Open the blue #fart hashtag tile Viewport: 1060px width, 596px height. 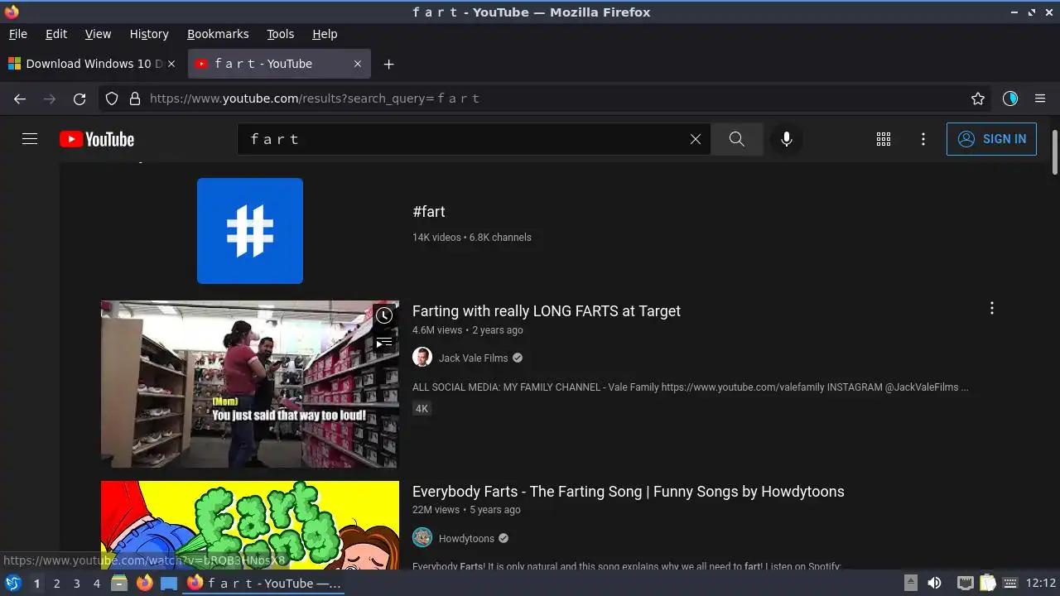250,231
